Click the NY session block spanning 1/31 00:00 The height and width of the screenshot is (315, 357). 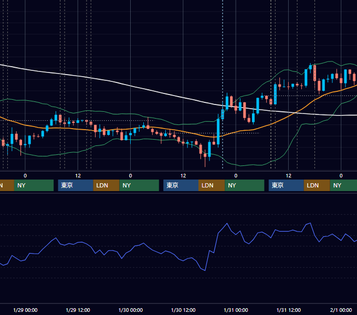(x=245, y=185)
